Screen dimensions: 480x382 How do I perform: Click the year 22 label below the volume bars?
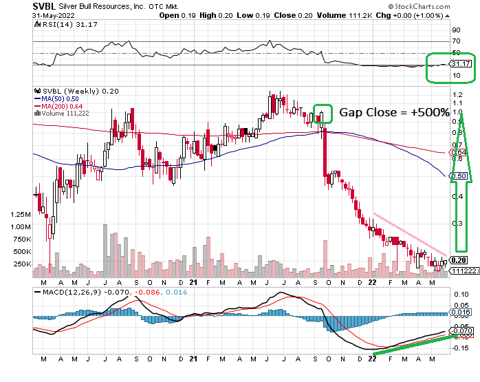(372, 282)
